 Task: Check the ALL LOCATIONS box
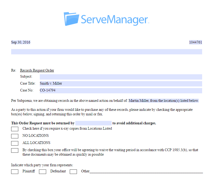15,143
